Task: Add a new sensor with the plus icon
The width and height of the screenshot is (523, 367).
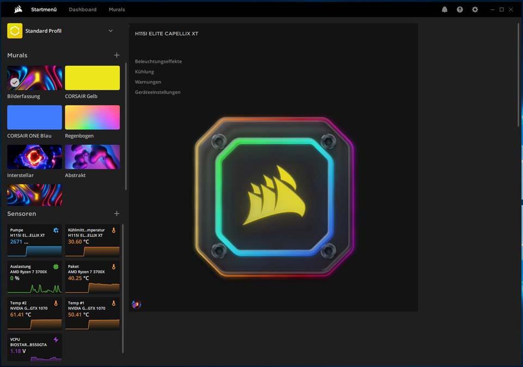Action: point(117,213)
